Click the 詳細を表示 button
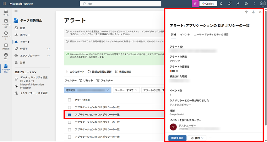 (177, 138)
